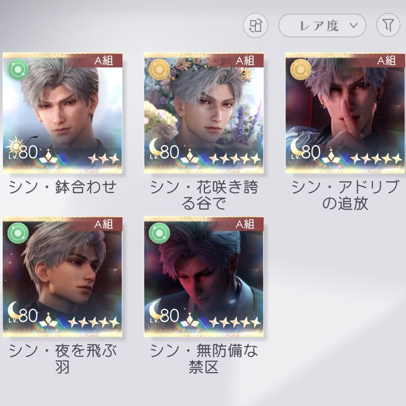Select the シン・鉢合わせ card thumbnail
This screenshot has height=406, width=406.
click(x=62, y=113)
